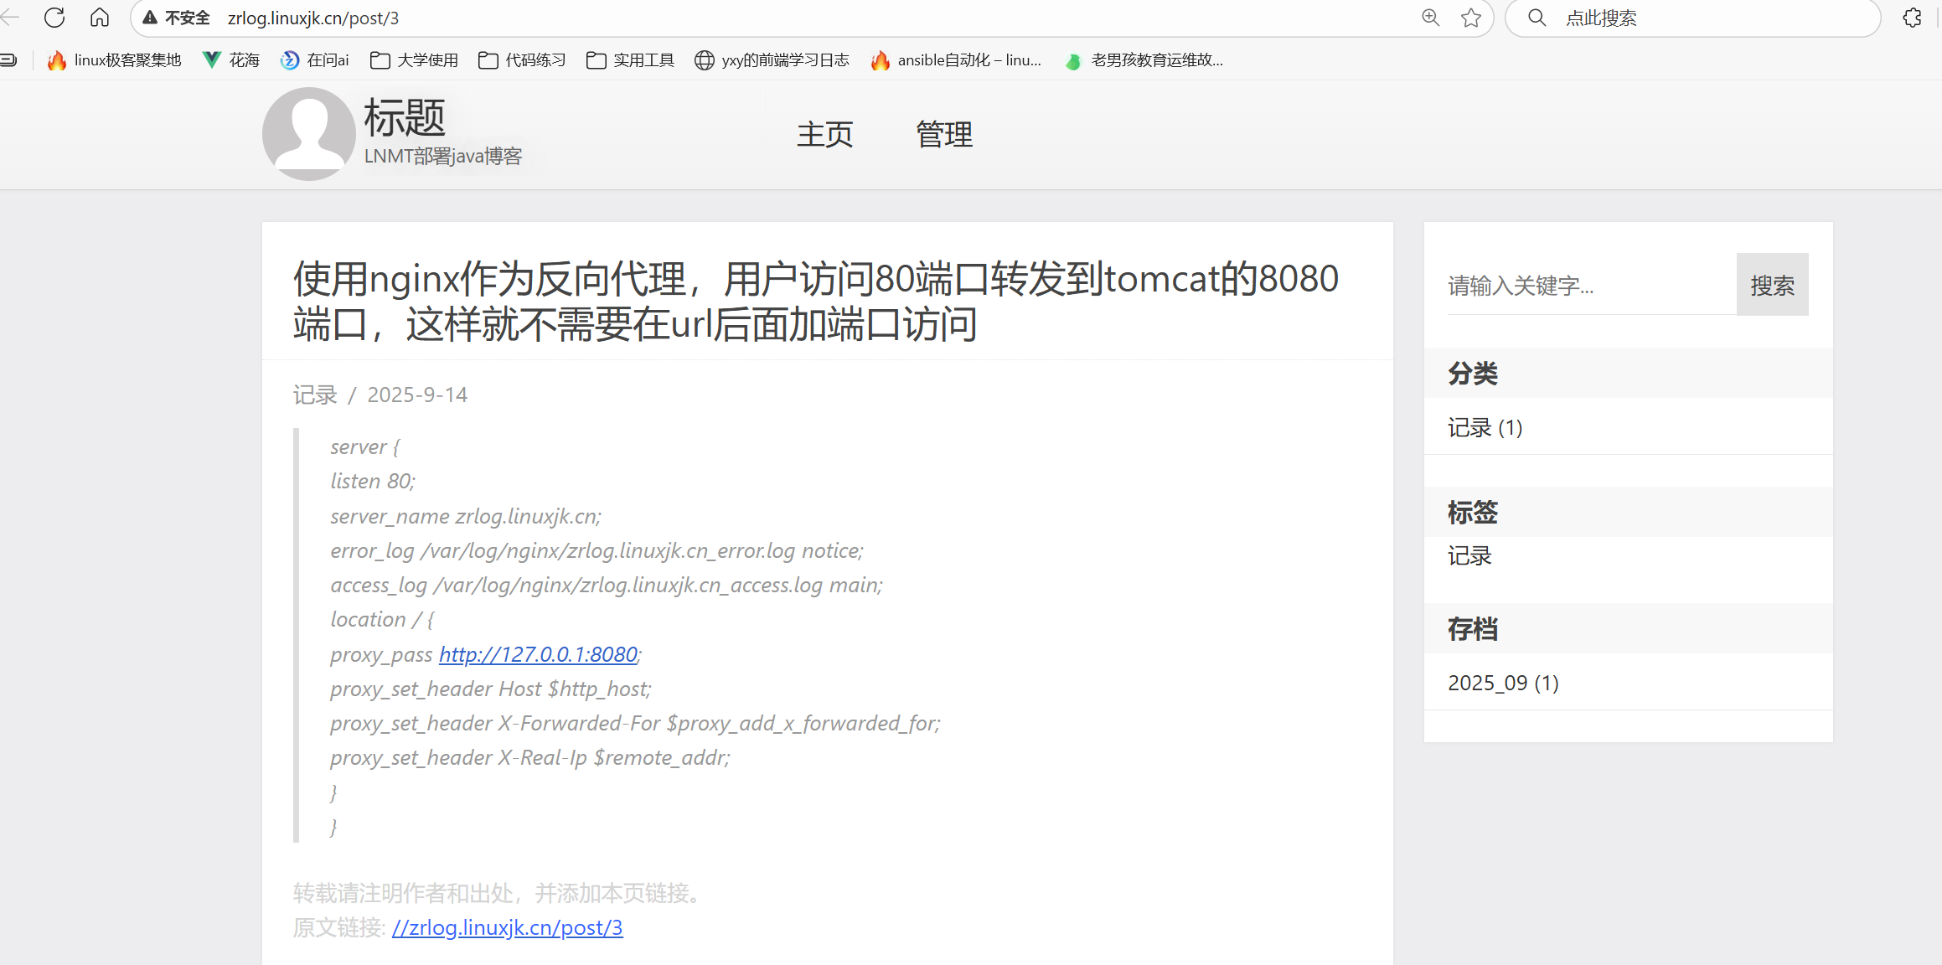Click the post date 2025-9-14

[x=417, y=395]
